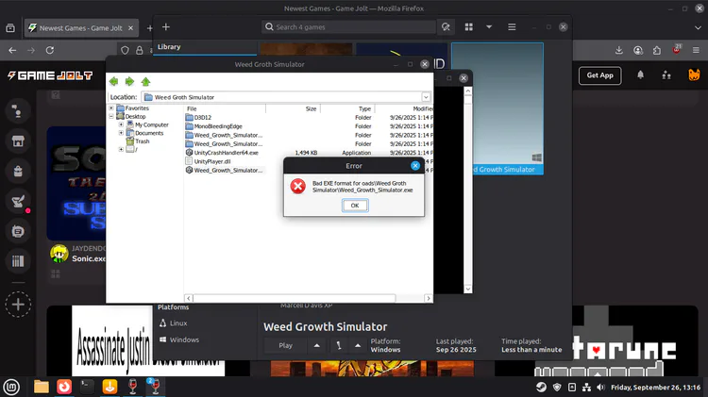
Task: Click the volume icon in system tray
Action: [x=600, y=387]
